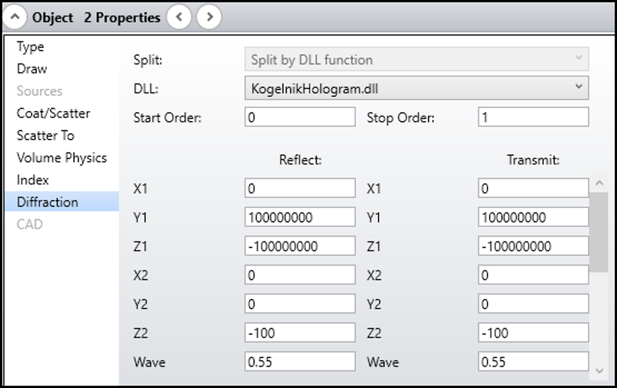Image resolution: width=617 pixels, height=388 pixels.
Task: Click the Reflect Y1 input field
Action: (x=300, y=217)
